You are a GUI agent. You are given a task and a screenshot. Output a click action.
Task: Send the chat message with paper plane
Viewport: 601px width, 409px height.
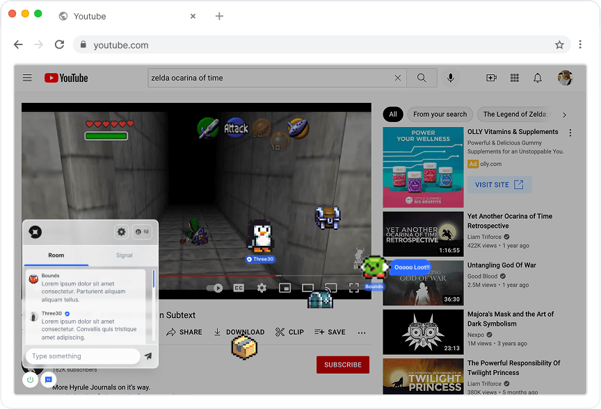click(x=148, y=356)
